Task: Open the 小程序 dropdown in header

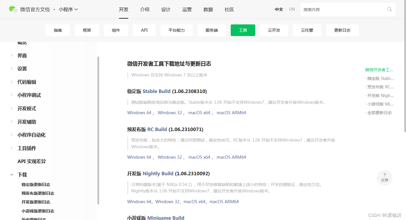Action: point(68,9)
